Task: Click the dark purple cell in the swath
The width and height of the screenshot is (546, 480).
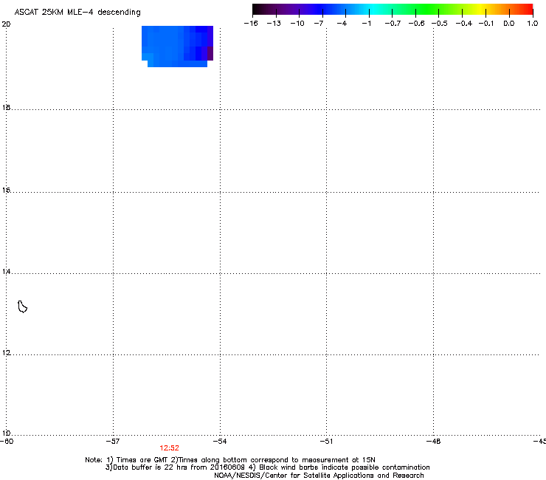Action: [x=210, y=53]
